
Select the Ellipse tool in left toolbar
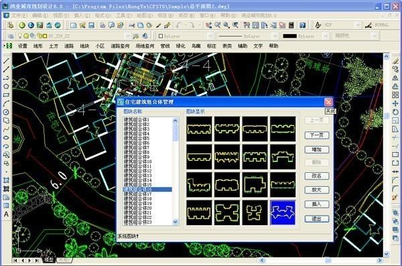point(7,137)
